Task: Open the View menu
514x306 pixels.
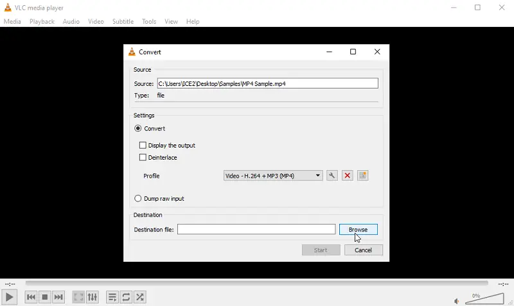Action: pyautogui.click(x=171, y=22)
